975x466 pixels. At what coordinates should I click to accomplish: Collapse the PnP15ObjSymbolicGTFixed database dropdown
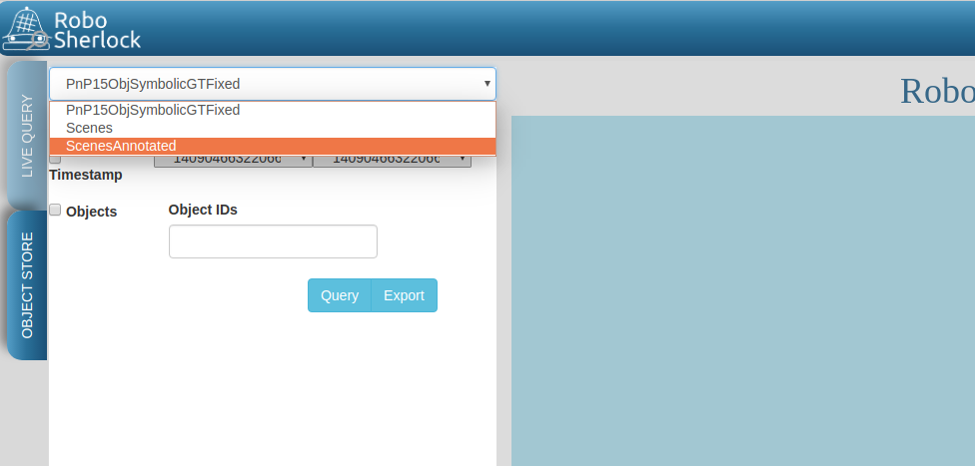point(273,84)
